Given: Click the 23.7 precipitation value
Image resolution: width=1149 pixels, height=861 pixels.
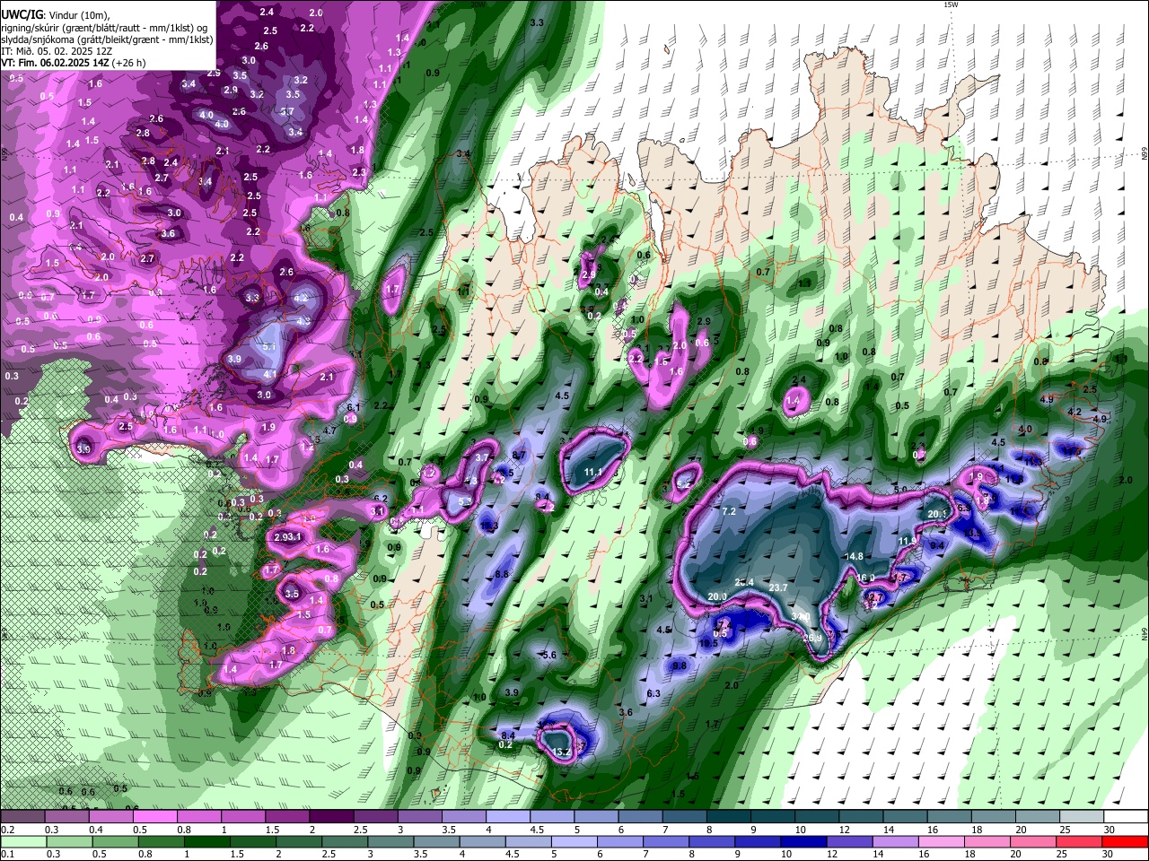Looking at the screenshot, I should 778,587.
